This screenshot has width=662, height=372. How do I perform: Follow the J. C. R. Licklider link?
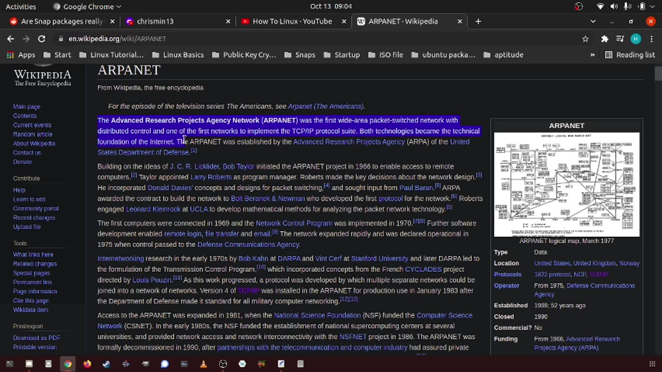[x=194, y=166]
